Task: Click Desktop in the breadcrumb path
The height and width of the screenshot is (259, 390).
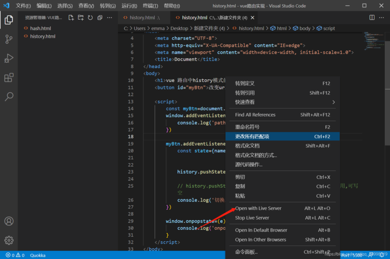Action: click(179, 28)
